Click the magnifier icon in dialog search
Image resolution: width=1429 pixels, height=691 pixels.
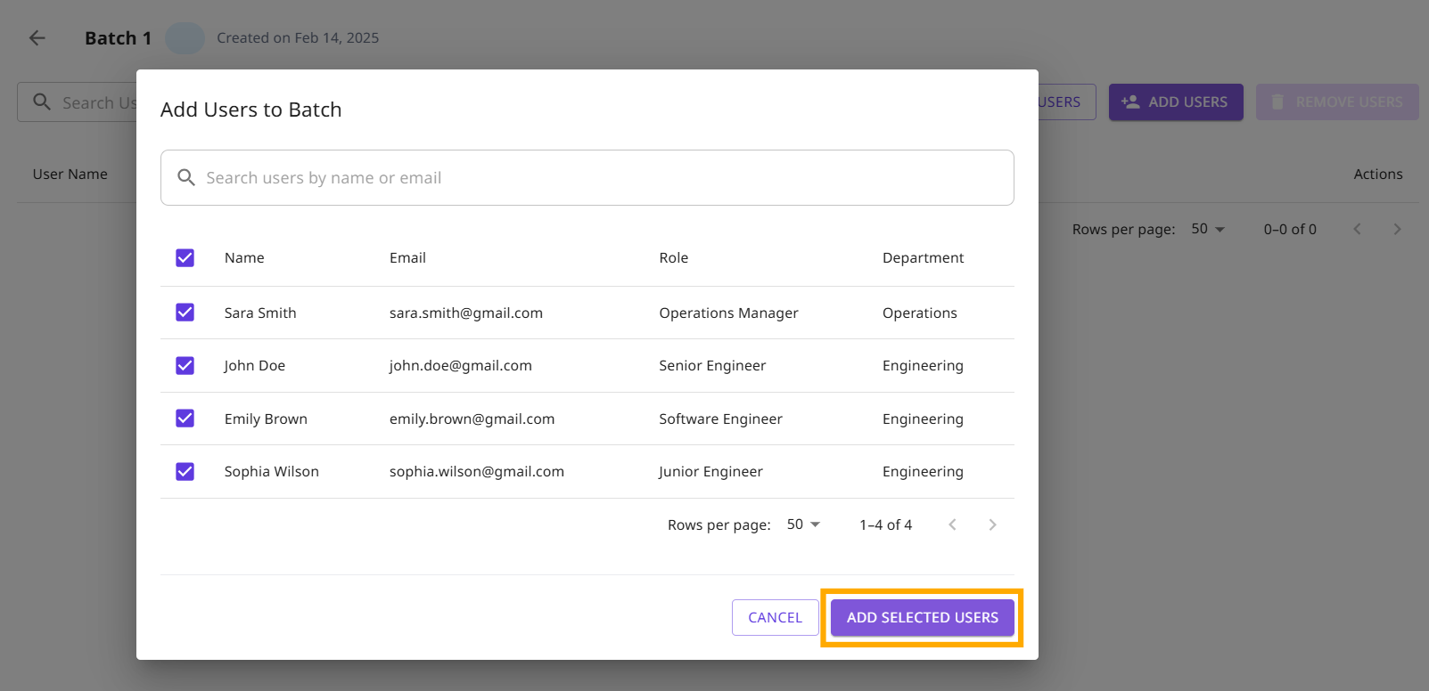[186, 177]
